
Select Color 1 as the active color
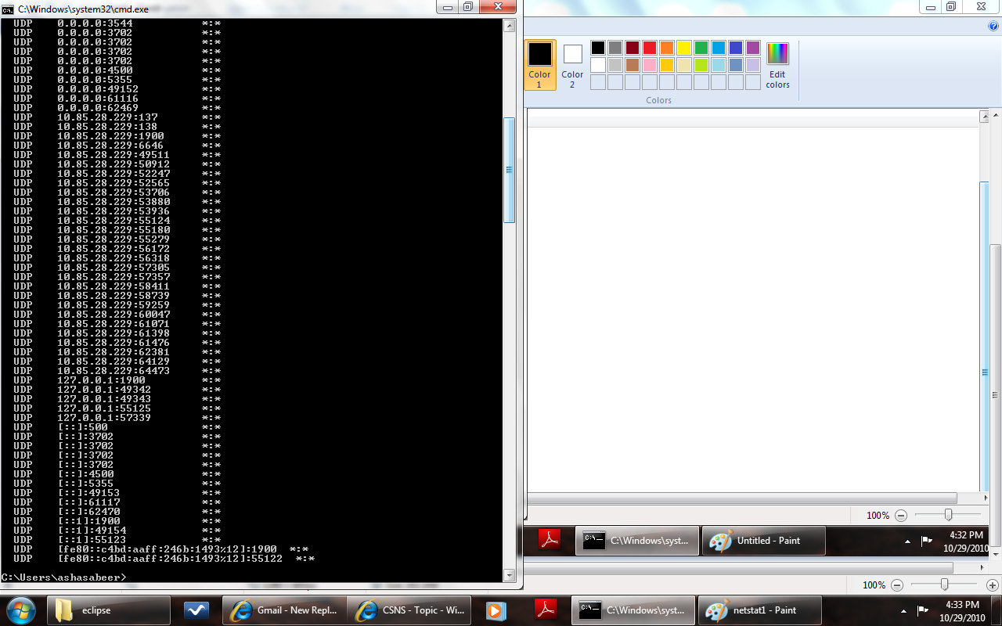pos(539,65)
